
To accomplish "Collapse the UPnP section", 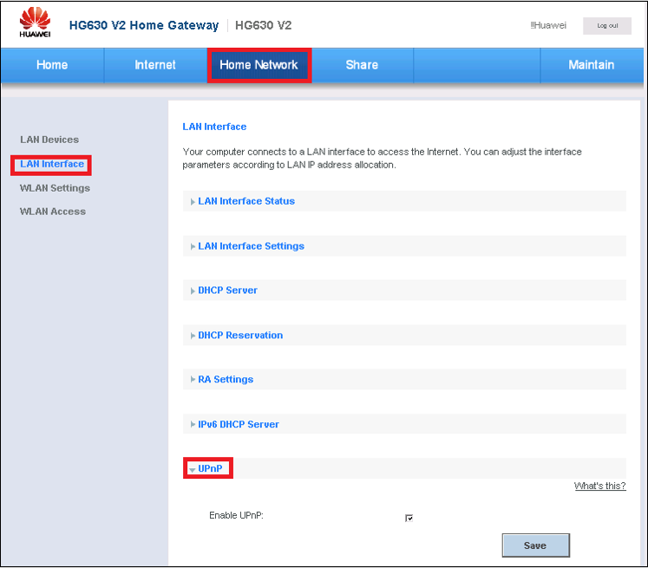I will pyautogui.click(x=211, y=469).
